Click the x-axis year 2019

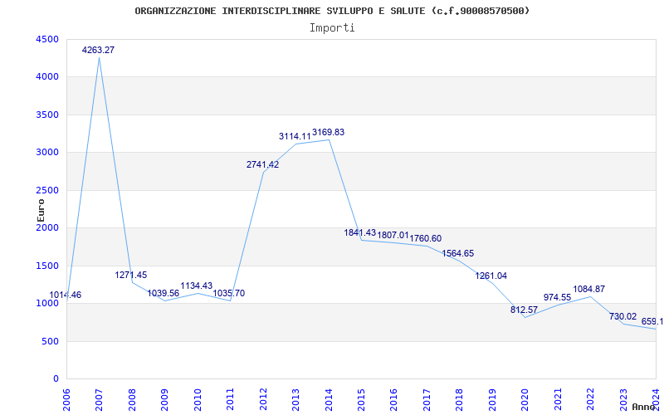492,400
